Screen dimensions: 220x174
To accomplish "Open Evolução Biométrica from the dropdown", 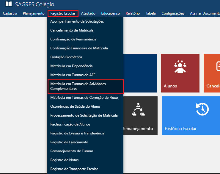I will pyautogui.click(x=66, y=57).
